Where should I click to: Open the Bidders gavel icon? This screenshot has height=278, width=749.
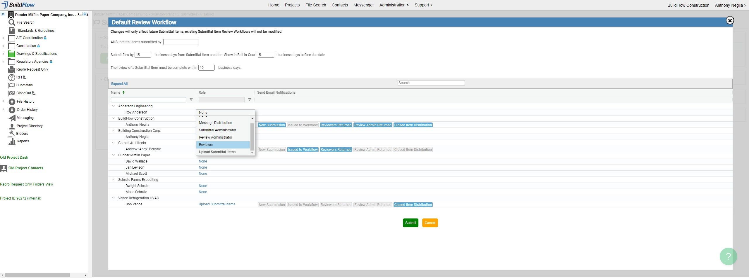point(12,133)
